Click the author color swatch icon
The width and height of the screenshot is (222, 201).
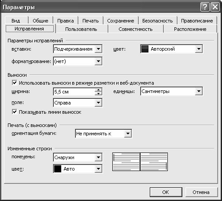point(145,49)
